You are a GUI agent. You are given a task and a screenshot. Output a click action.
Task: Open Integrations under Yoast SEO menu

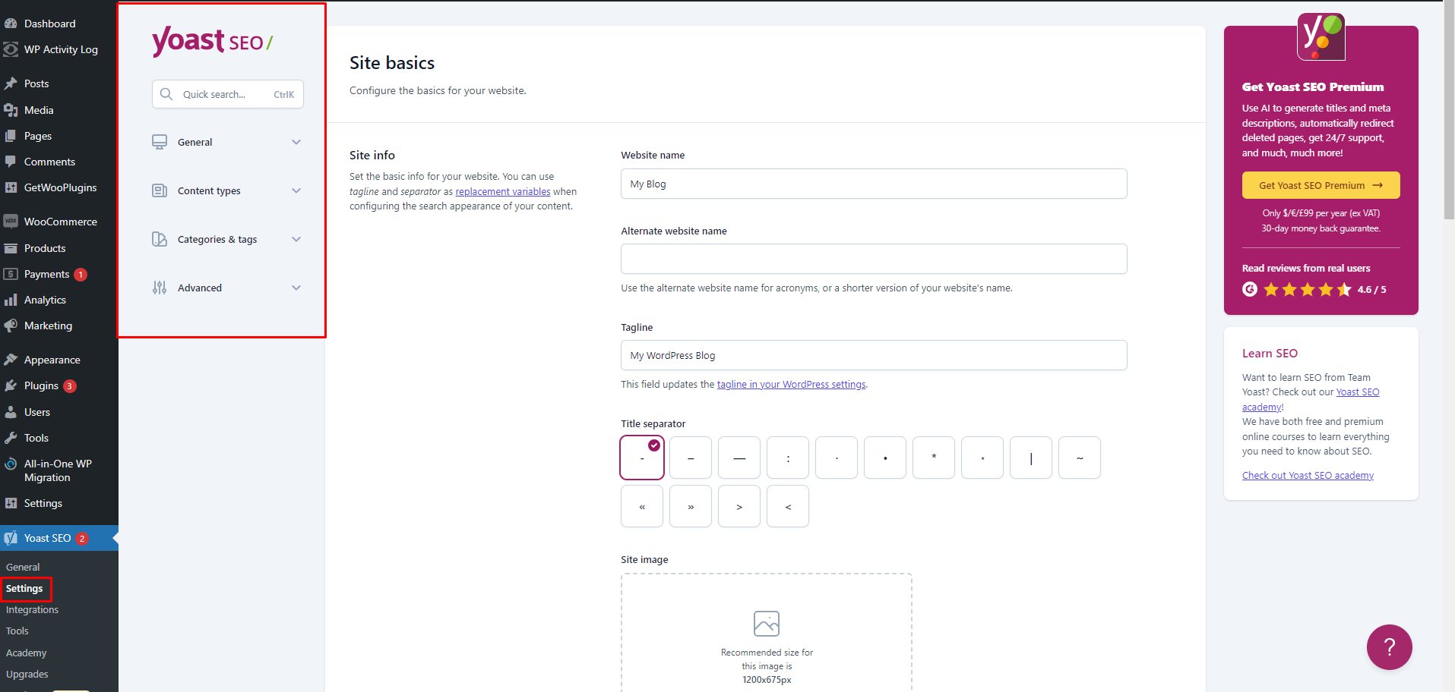click(32, 610)
